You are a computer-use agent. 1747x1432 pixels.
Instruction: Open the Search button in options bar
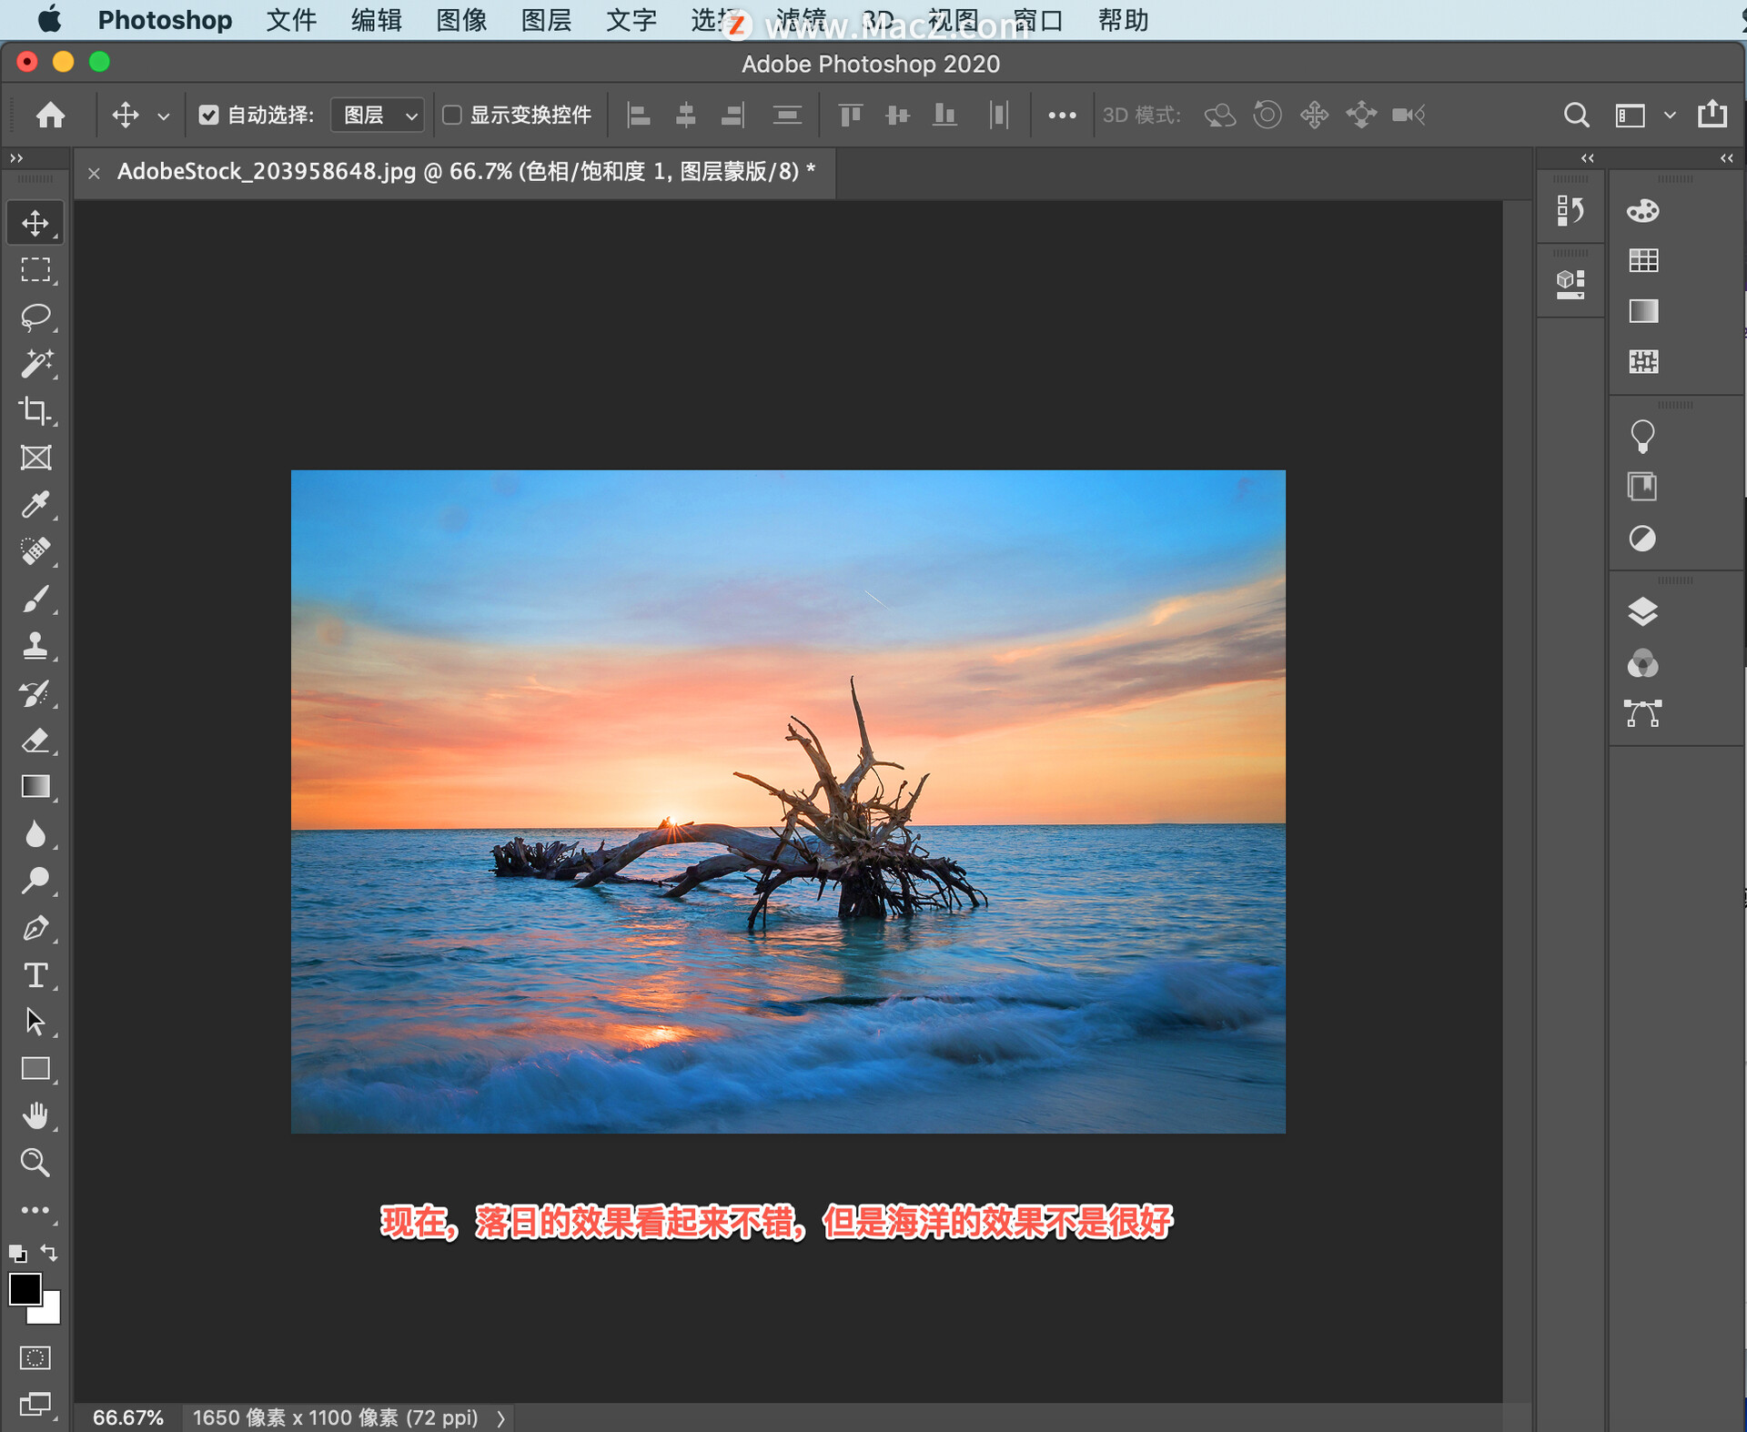[1576, 116]
